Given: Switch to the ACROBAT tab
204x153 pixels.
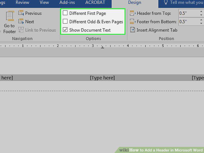Looking at the screenshot, I should pyautogui.click(x=95, y=2).
